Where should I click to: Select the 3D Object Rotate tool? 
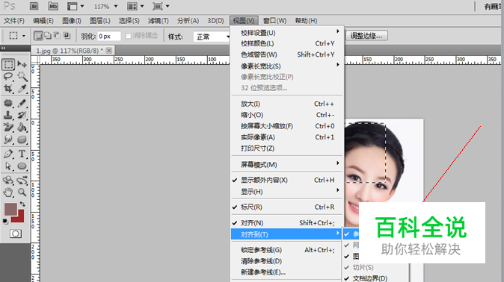click(8, 181)
